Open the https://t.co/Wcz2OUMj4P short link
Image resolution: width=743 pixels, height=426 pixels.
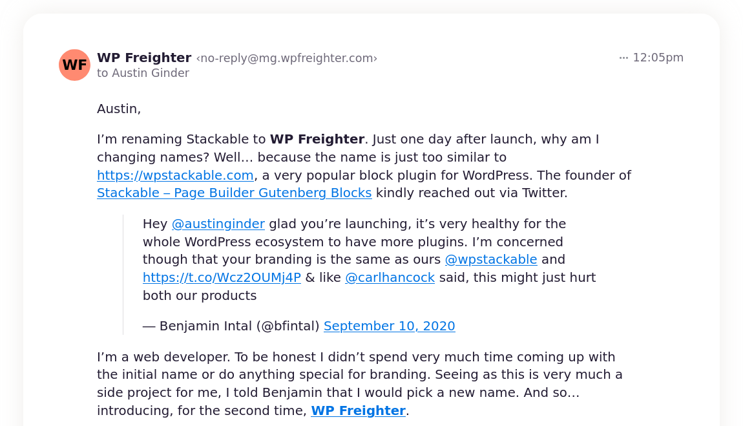[222, 277]
